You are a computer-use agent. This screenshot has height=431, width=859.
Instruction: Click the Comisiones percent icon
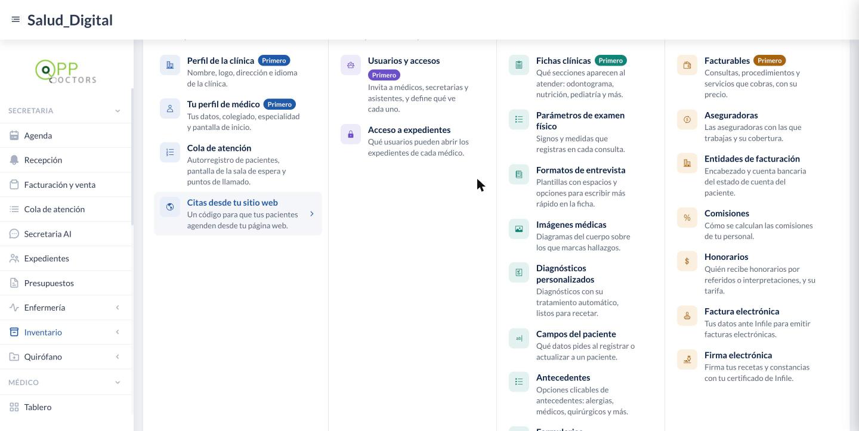coord(687,218)
